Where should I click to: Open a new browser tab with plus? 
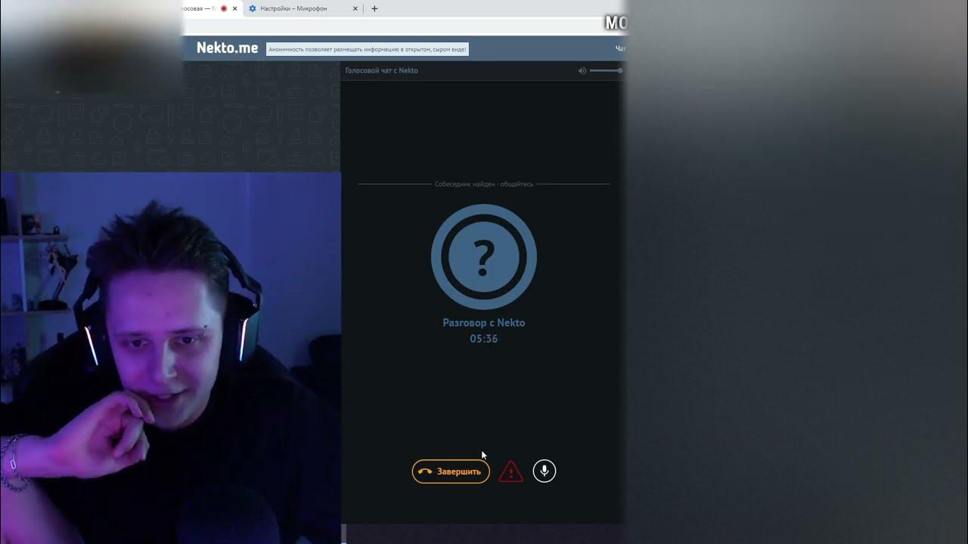[x=374, y=9]
